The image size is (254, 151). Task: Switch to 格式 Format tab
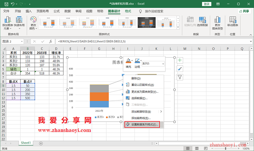pyautogui.click(x=128, y=11)
